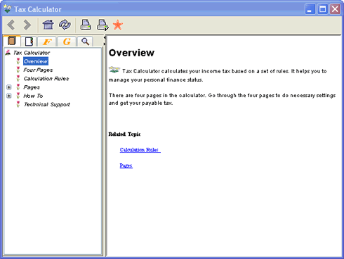Open the Home page icon

click(x=48, y=25)
